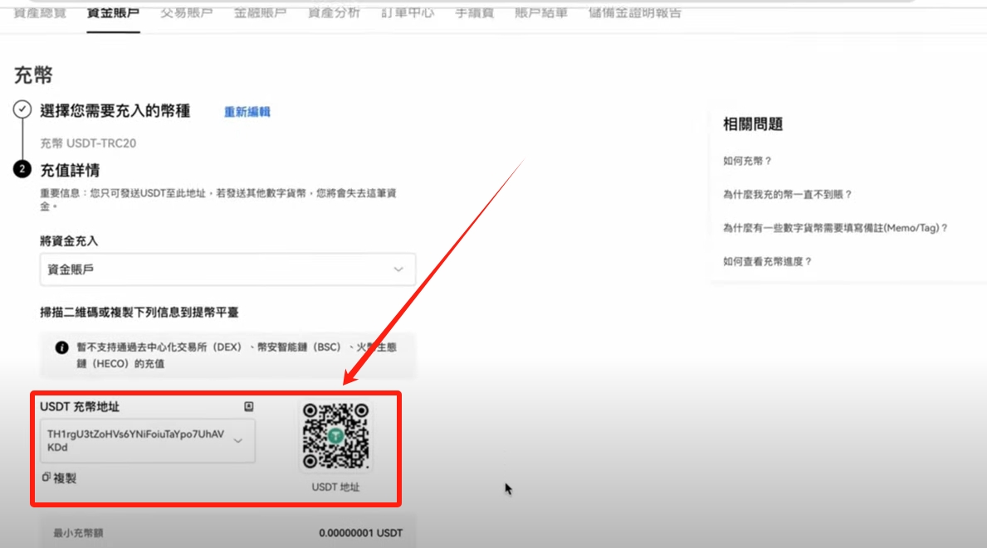The image size is (987, 548).
Task: Open the 資金賬戶 deposit-to dropdown
Action: tap(228, 269)
